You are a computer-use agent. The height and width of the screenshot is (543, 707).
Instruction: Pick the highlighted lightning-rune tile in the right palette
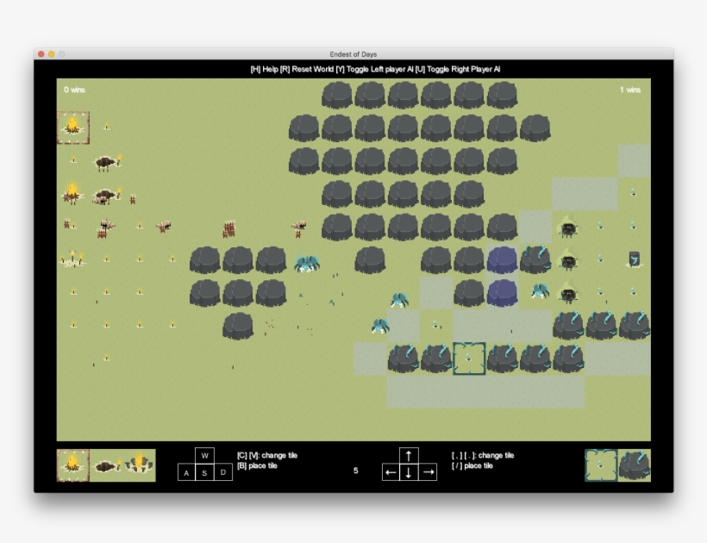pyautogui.click(x=601, y=465)
